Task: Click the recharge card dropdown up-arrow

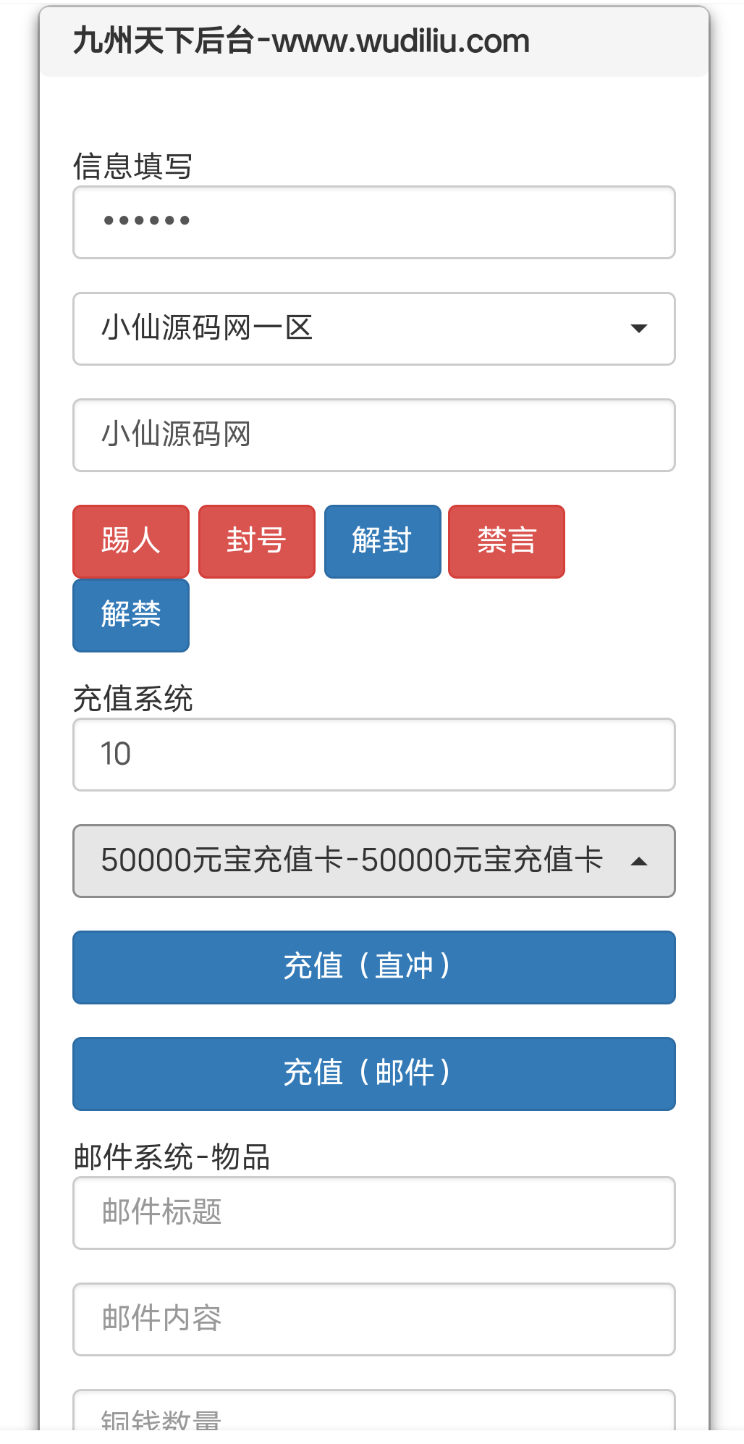Action: (x=639, y=861)
